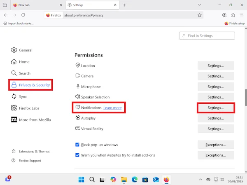Click the Notifications chat icon
The width and height of the screenshot is (247, 185).
pos(78,107)
